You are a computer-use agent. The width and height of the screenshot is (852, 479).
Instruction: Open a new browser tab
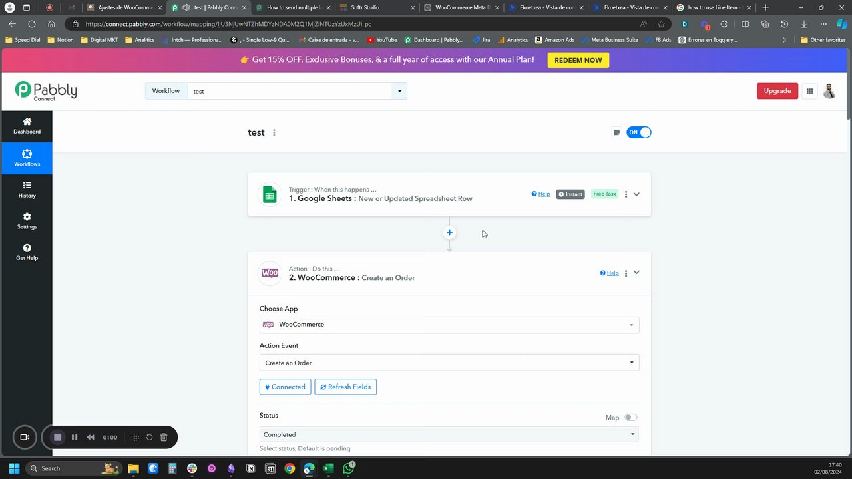(765, 7)
